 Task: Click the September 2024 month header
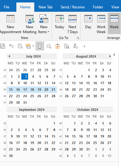pyautogui.click(x=32, y=110)
